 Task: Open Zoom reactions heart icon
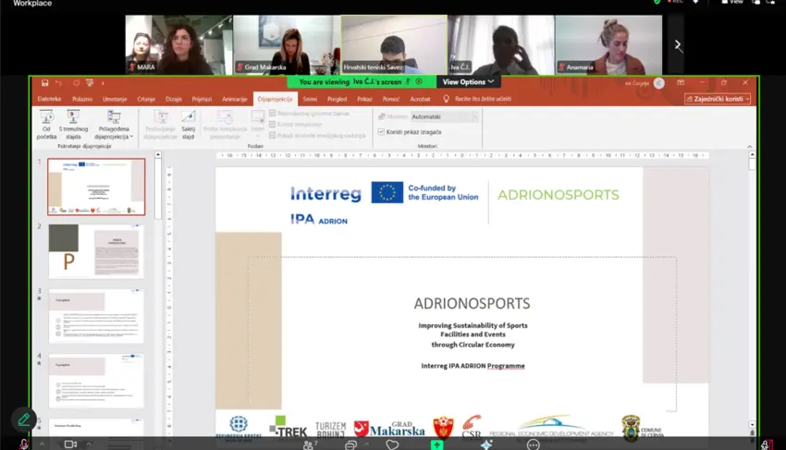(x=392, y=444)
